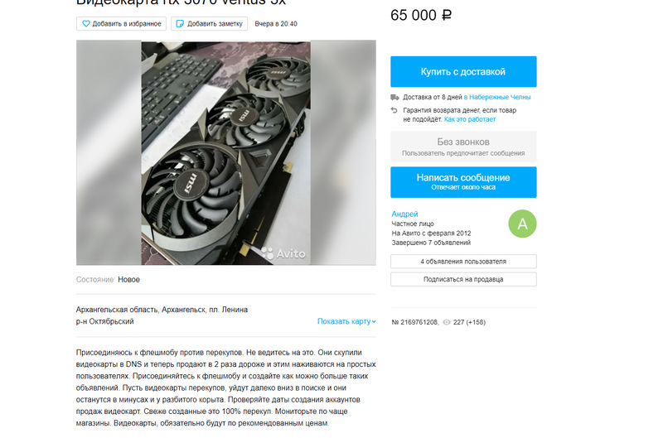Viewport: 663px width, 438px height.
Task: Open seller profile link Андрей
Action: [404, 214]
